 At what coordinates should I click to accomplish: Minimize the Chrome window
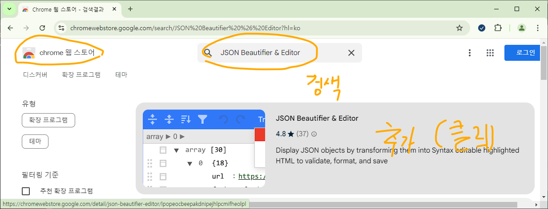496,9
